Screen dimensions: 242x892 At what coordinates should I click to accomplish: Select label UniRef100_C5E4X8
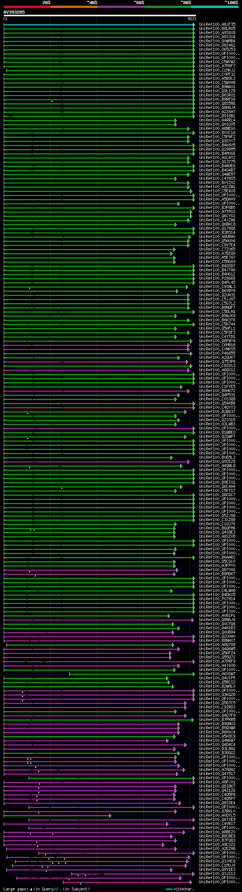pos(217,191)
